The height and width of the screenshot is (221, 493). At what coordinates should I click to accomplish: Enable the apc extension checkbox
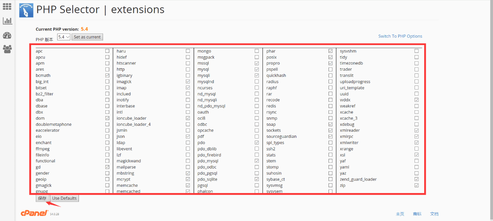point(107,51)
